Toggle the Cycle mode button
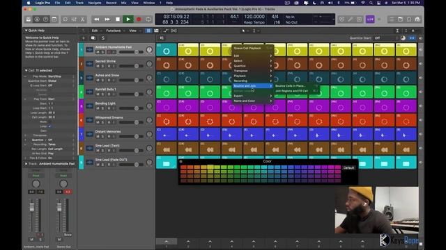Image resolution: width=446 pixels, height=250 pixels. pos(148,19)
